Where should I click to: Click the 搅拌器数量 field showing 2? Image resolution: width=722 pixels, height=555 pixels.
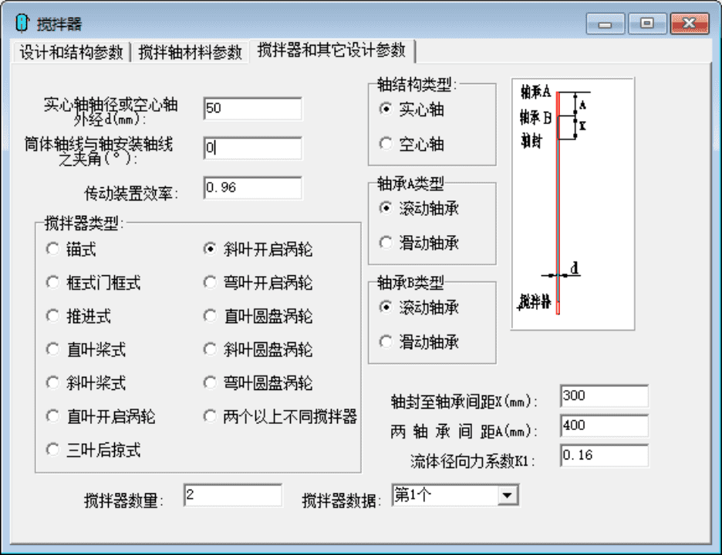[231, 496]
